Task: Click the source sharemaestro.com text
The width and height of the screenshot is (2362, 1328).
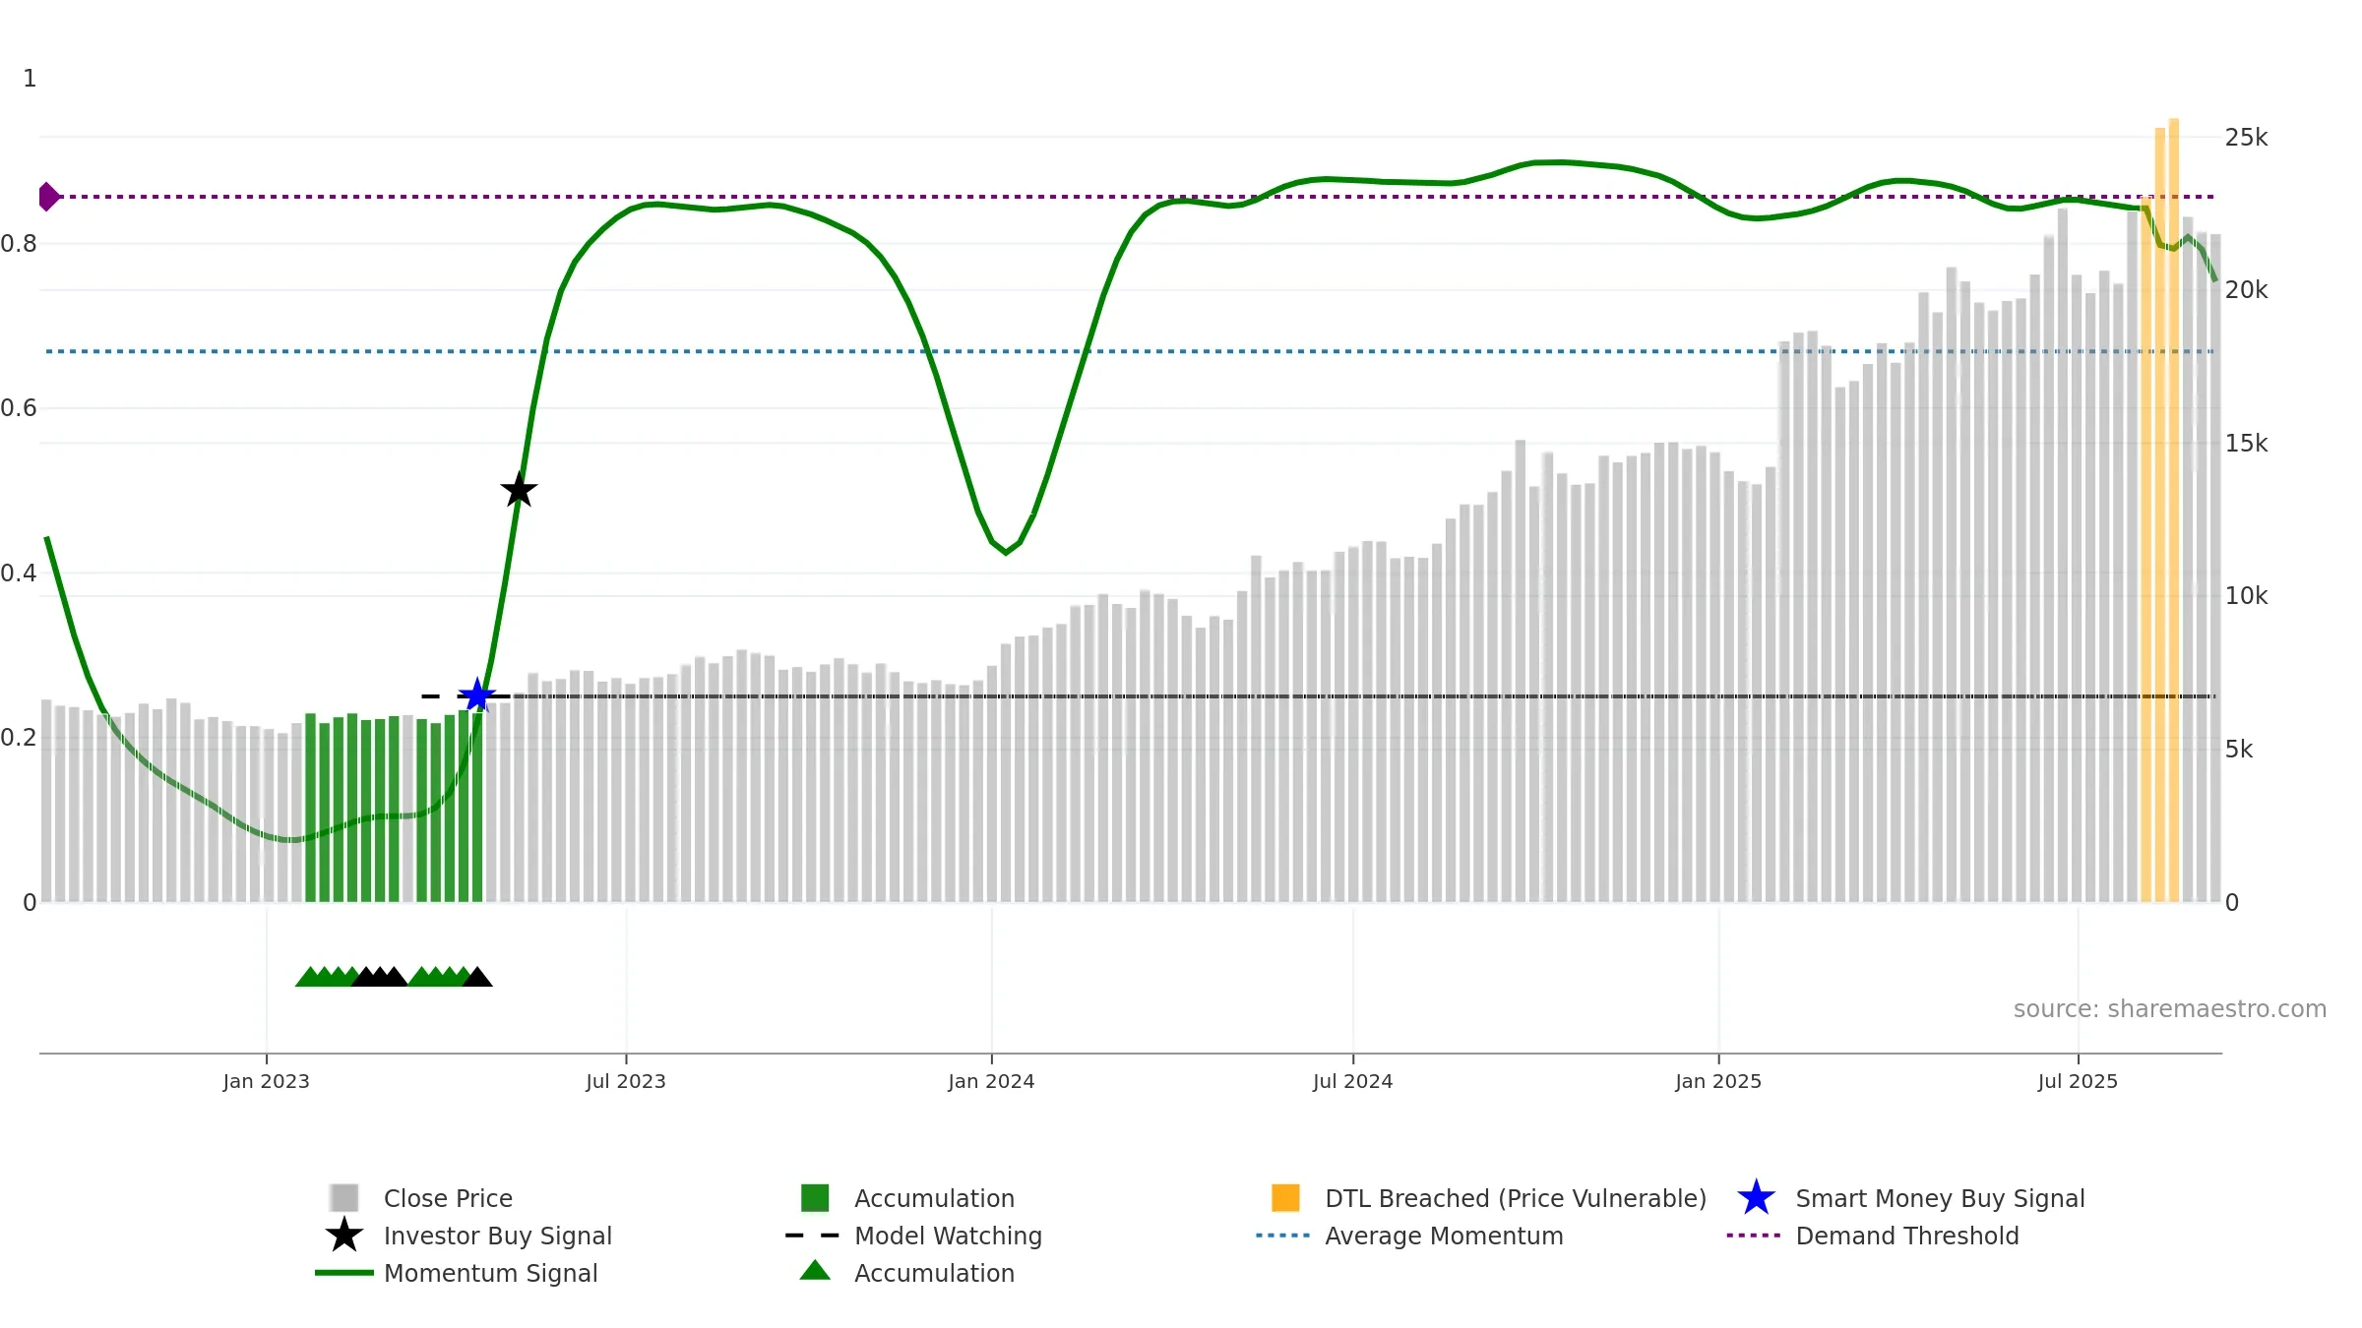Action: (x=2169, y=1009)
